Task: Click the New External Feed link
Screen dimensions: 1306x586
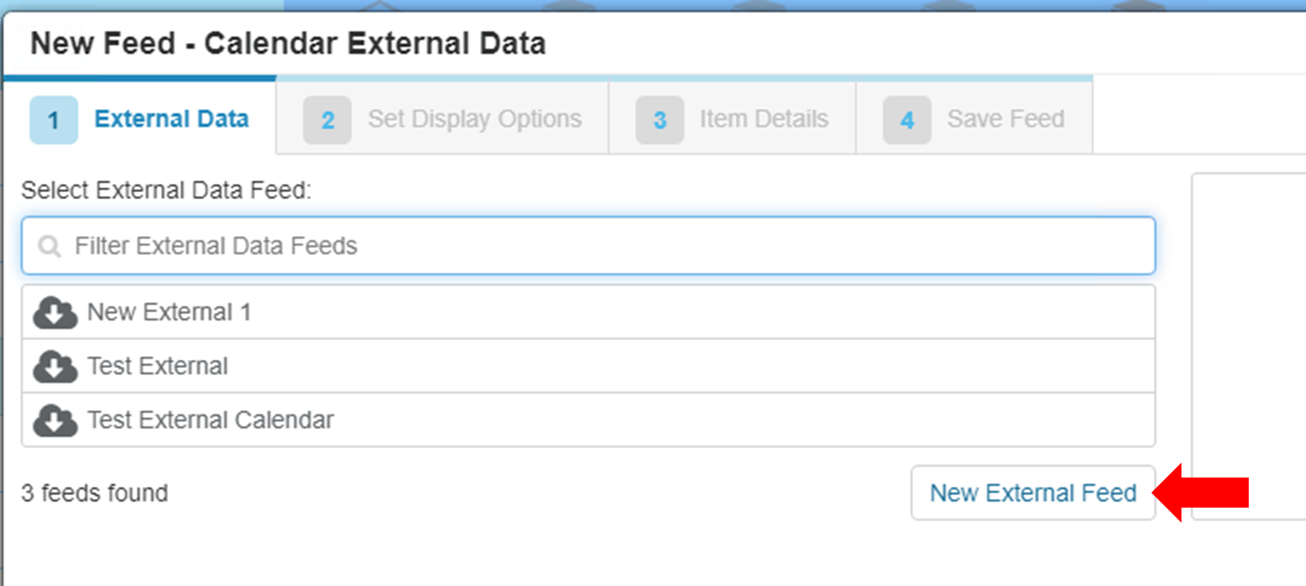Action: coord(1033,493)
